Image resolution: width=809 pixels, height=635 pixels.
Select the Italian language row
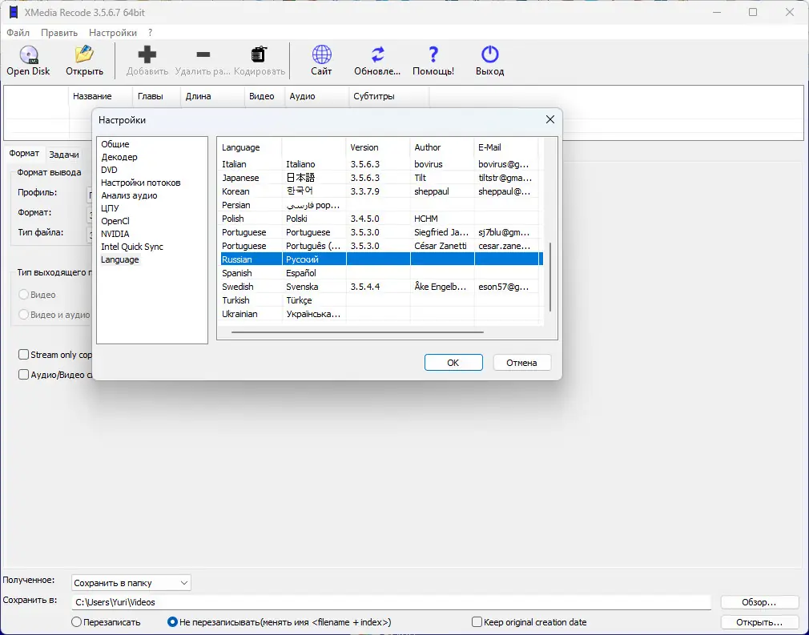pyautogui.click(x=380, y=164)
